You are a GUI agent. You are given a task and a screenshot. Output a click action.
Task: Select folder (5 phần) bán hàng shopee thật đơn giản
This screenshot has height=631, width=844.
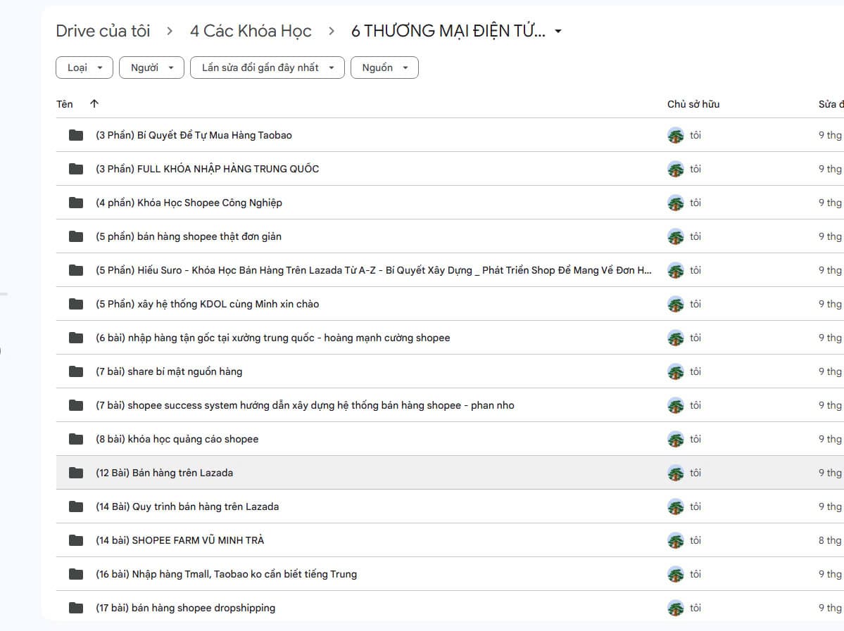[x=189, y=236]
